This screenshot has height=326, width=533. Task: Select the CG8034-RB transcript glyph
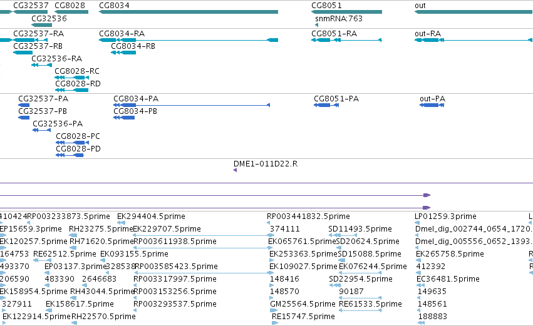(123, 53)
